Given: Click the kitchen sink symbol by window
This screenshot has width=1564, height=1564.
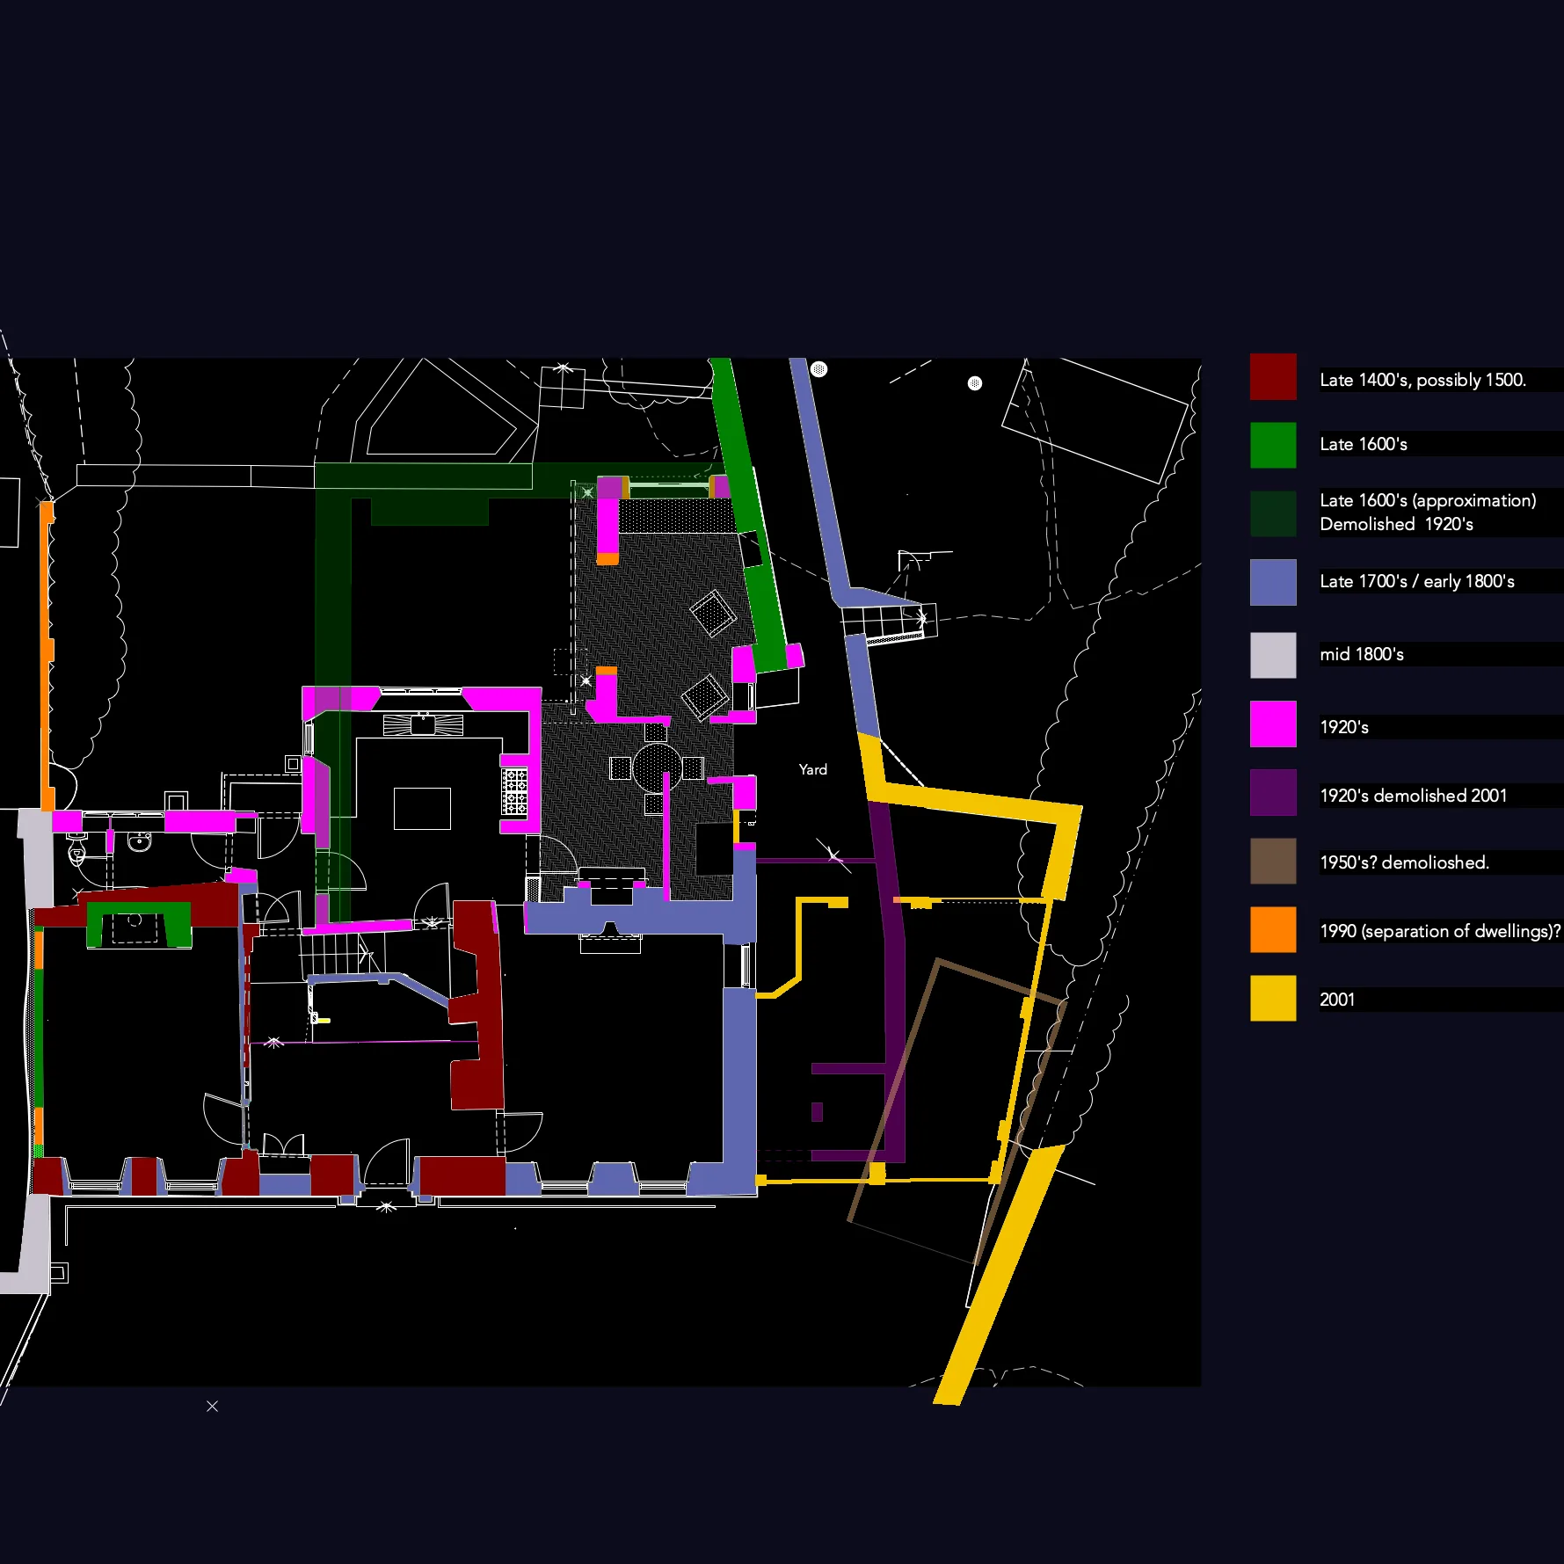Looking at the screenshot, I should click(x=423, y=725).
